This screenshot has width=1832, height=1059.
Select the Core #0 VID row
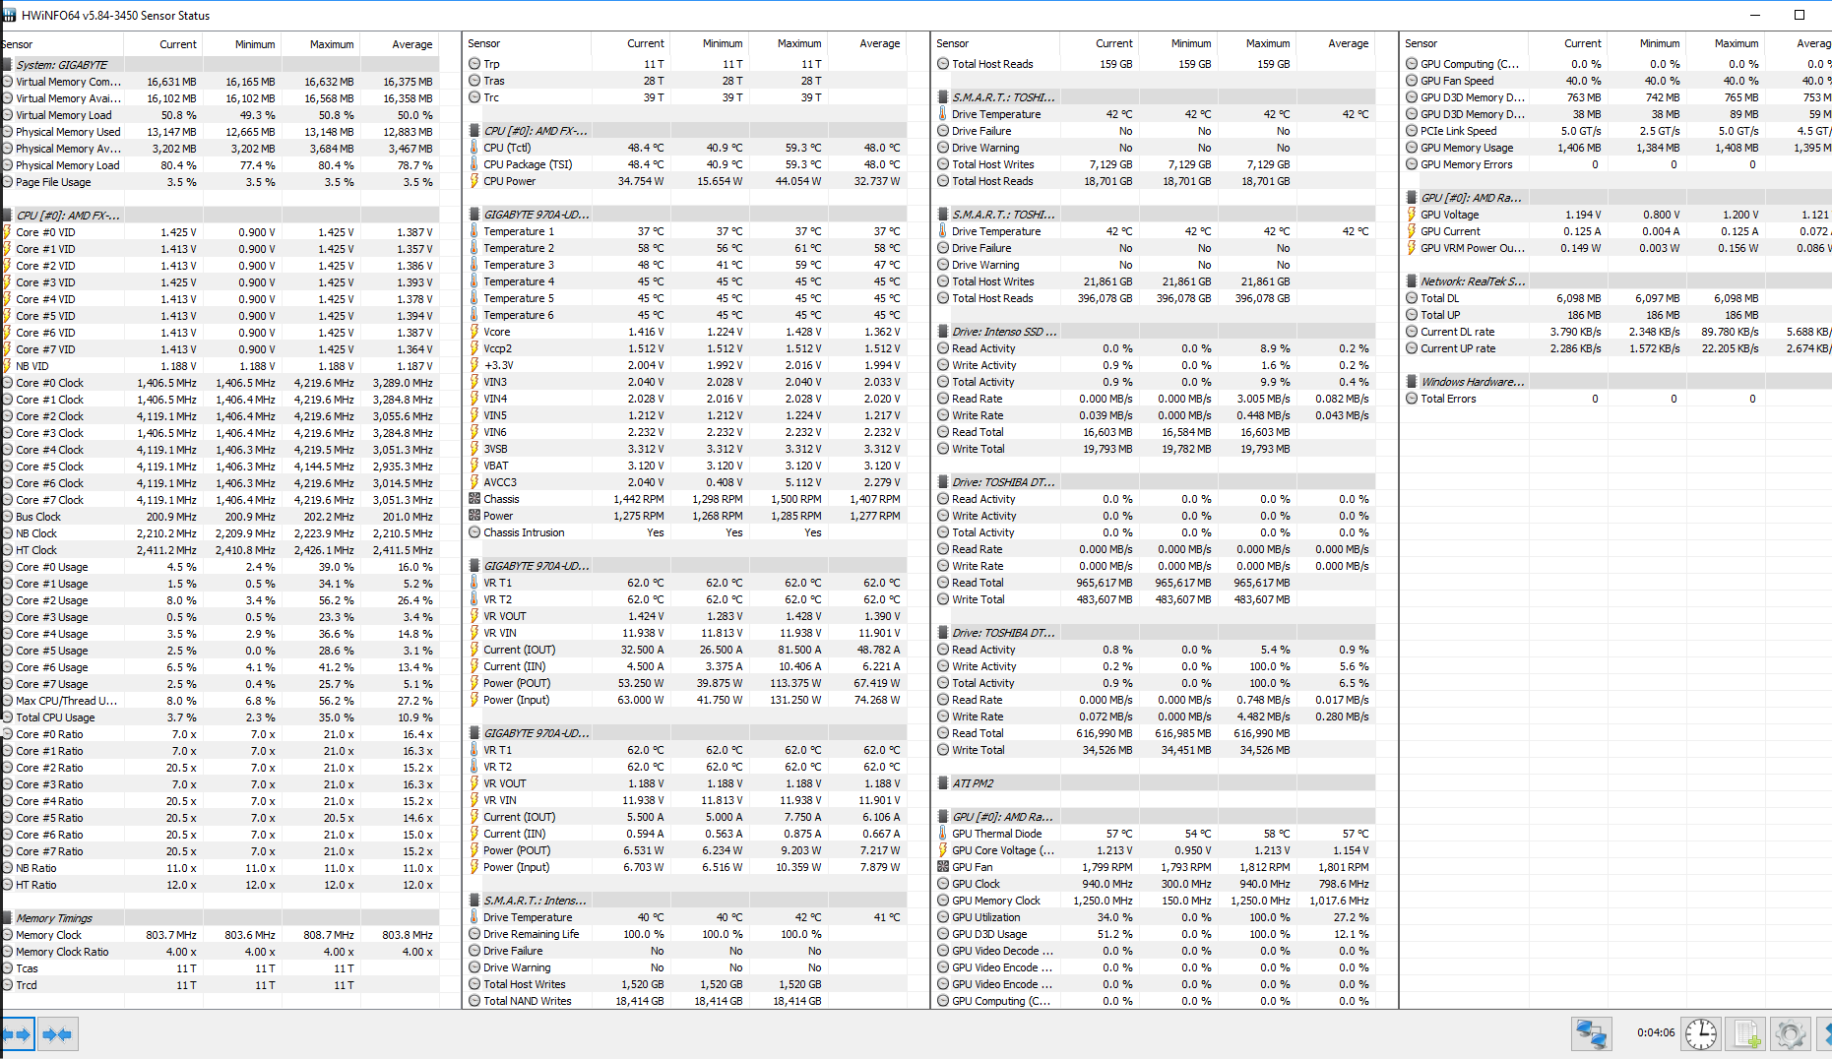219,232
